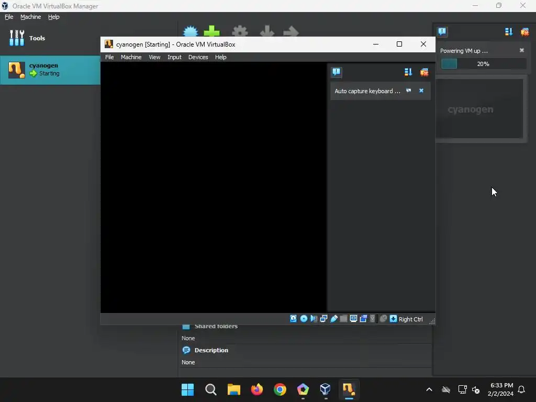The image size is (536, 402).
Task: Click the Discard down-arrow toolbar icon
Action: (267, 32)
